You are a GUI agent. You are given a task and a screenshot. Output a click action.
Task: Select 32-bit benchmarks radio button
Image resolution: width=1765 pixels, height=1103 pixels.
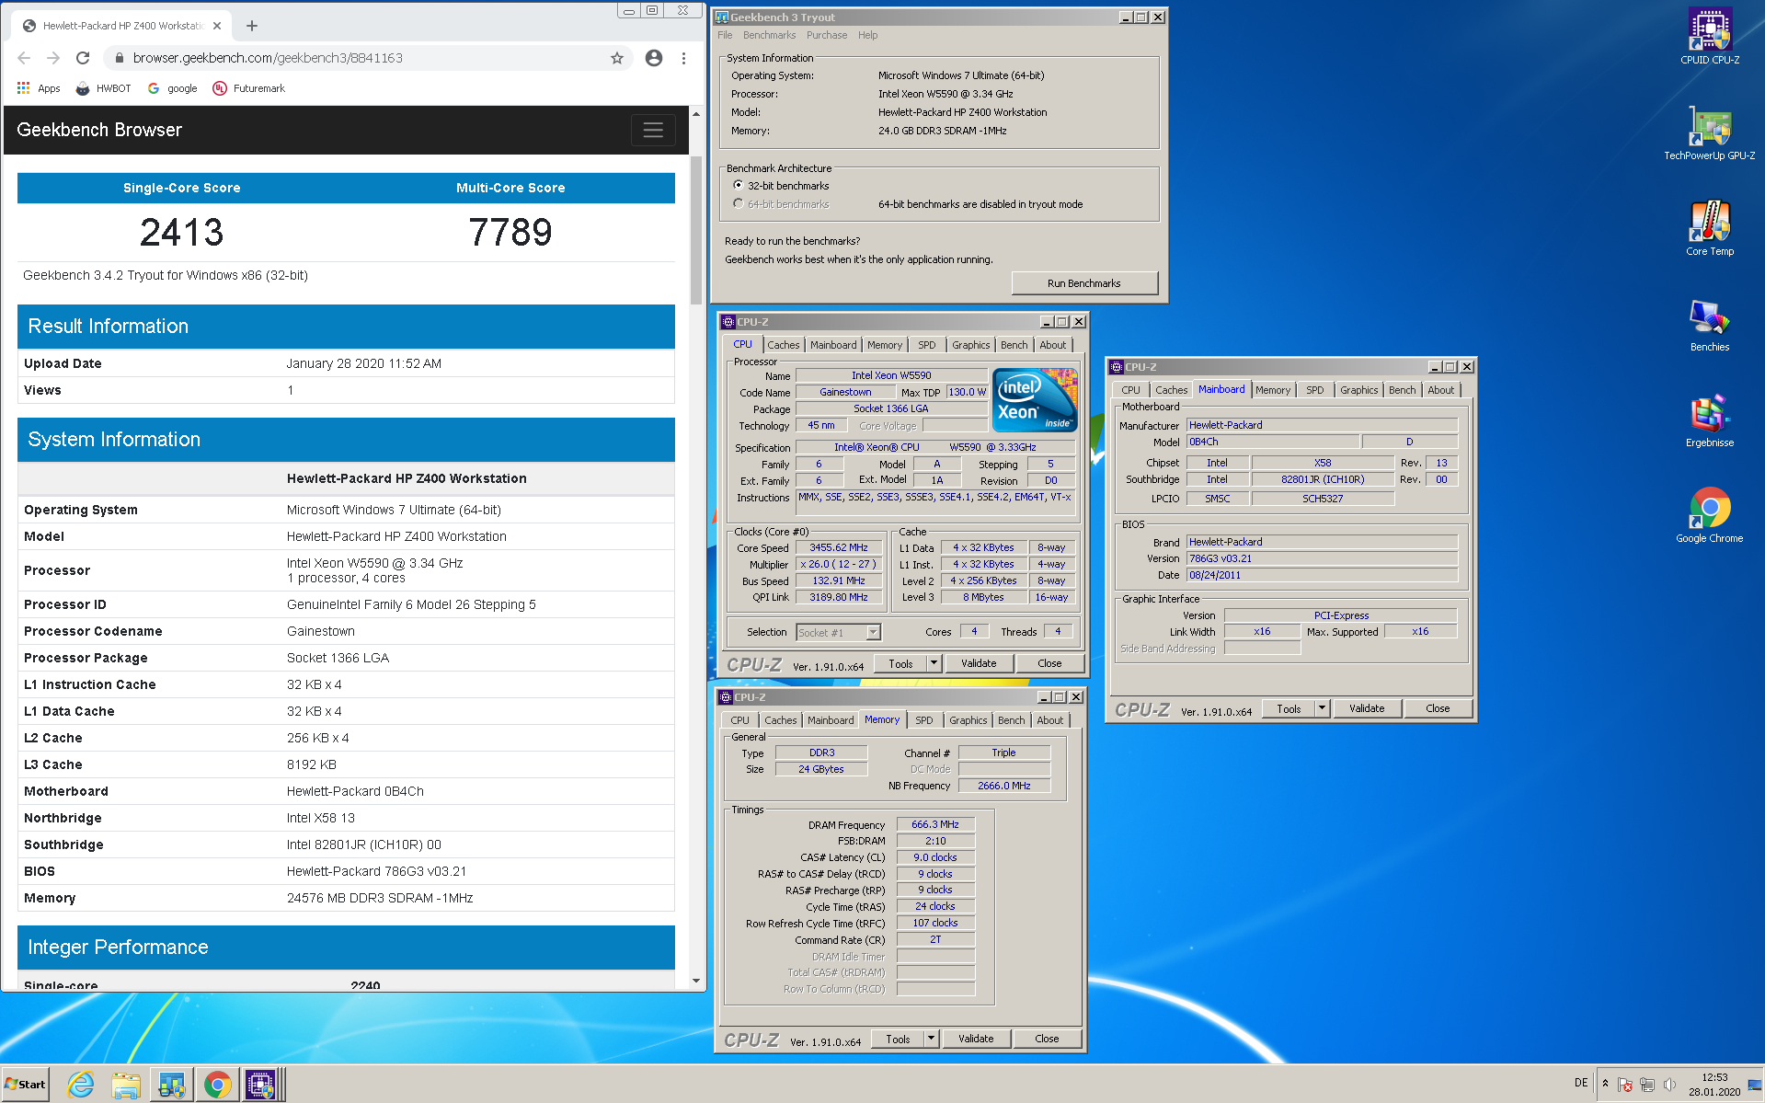pos(739,186)
